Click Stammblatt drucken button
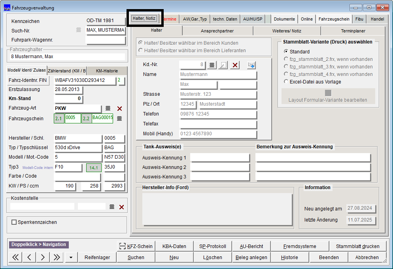 tap(358, 246)
